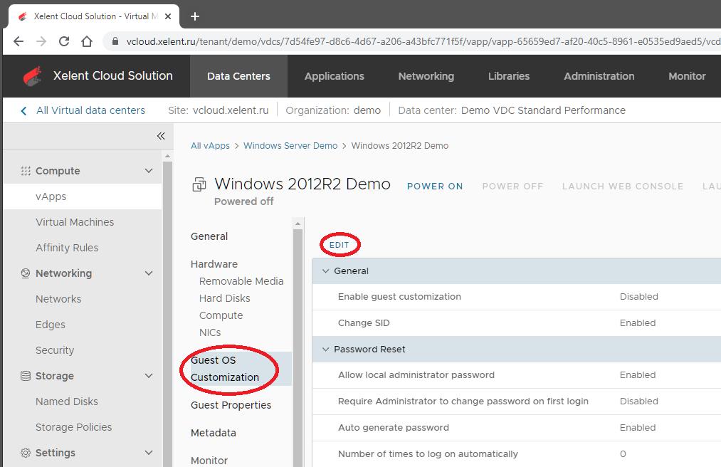Click the left sidebar scrollbar

(x=167, y=313)
